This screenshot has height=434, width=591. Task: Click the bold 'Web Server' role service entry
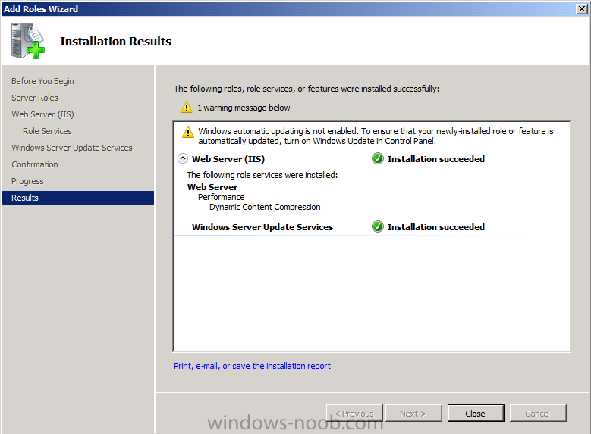click(212, 187)
